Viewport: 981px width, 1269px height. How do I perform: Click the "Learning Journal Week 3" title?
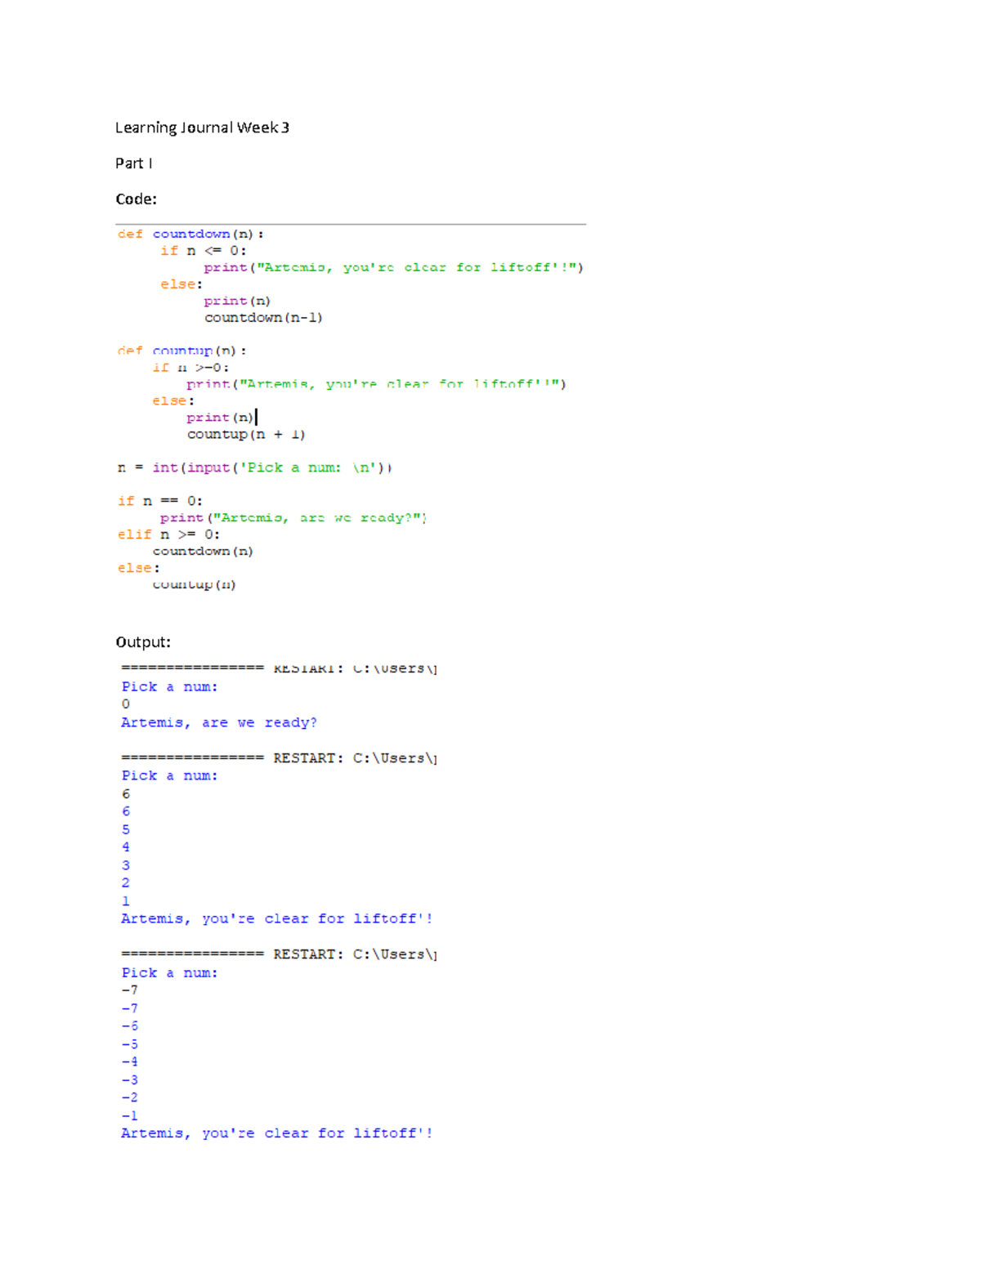click(202, 127)
